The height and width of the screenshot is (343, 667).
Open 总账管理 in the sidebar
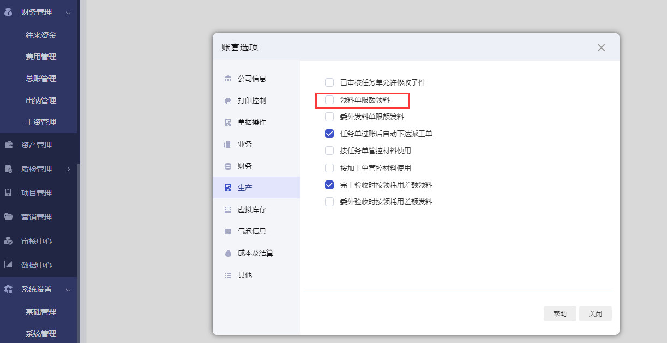[x=41, y=79]
